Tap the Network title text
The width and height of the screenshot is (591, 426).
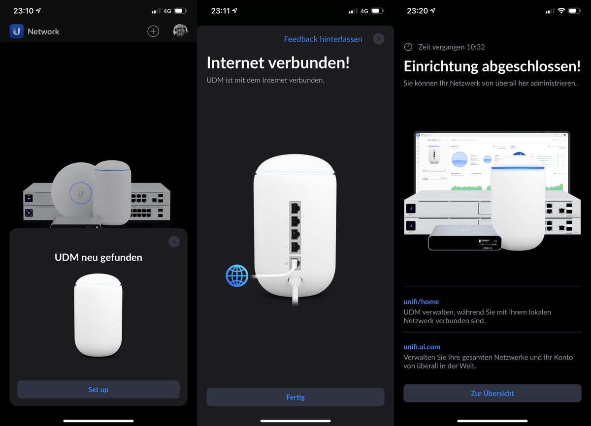coord(43,31)
